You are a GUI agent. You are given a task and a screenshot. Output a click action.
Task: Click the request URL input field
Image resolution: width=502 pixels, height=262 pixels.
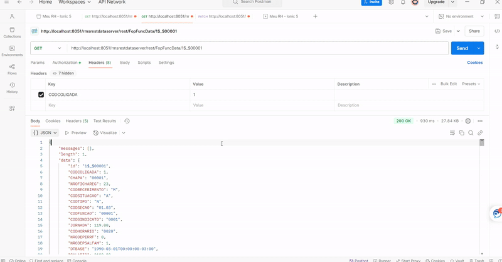point(258,48)
